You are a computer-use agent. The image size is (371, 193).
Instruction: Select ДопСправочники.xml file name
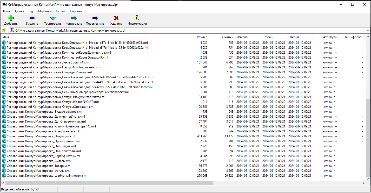point(46,121)
